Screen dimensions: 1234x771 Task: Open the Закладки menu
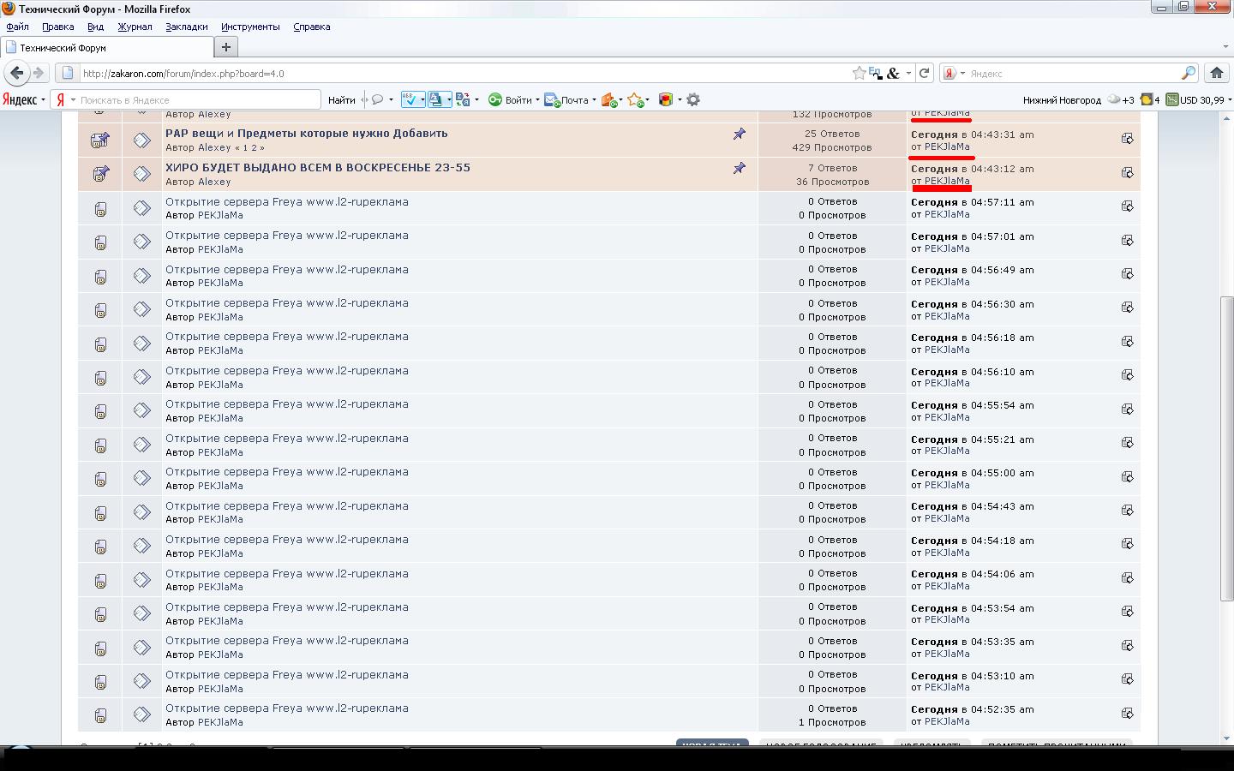(187, 27)
